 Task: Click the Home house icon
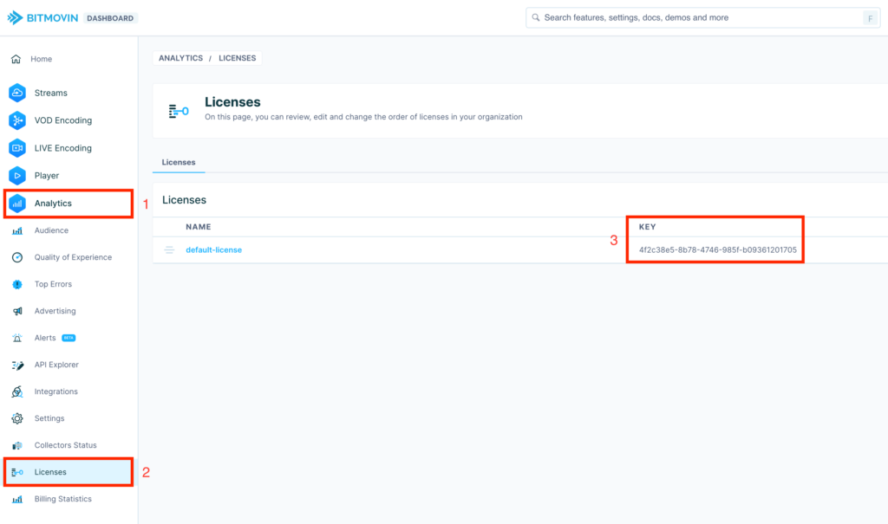point(16,59)
